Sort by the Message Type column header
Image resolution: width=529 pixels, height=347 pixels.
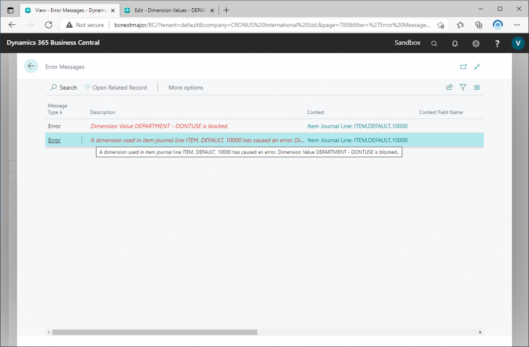pyautogui.click(x=57, y=109)
